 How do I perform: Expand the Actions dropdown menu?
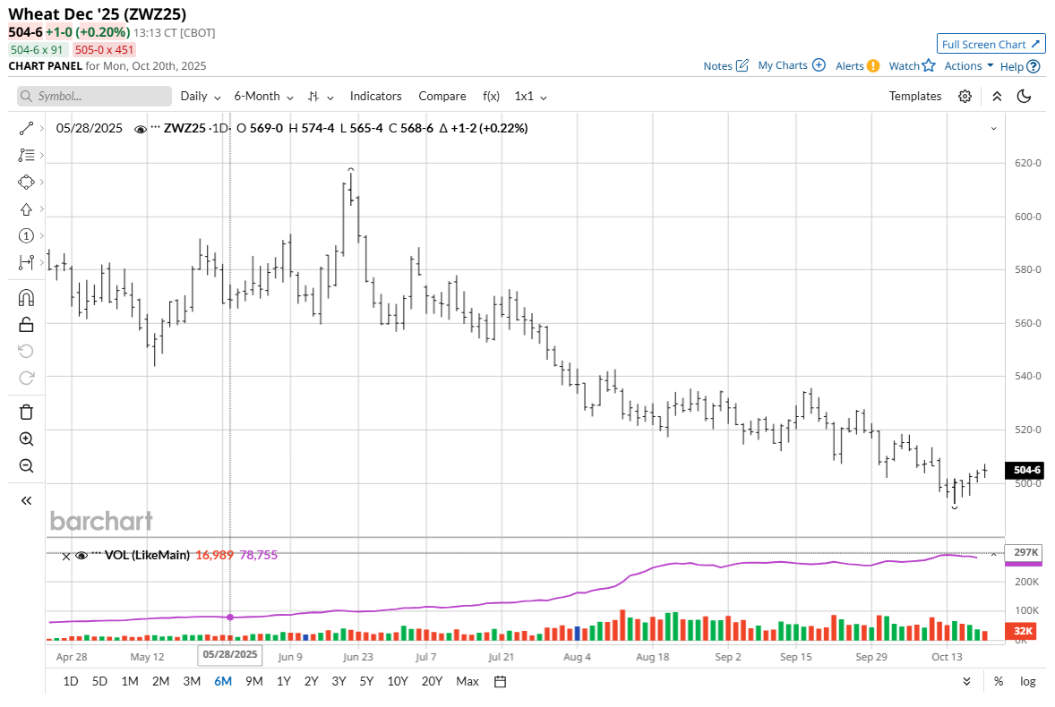click(969, 66)
